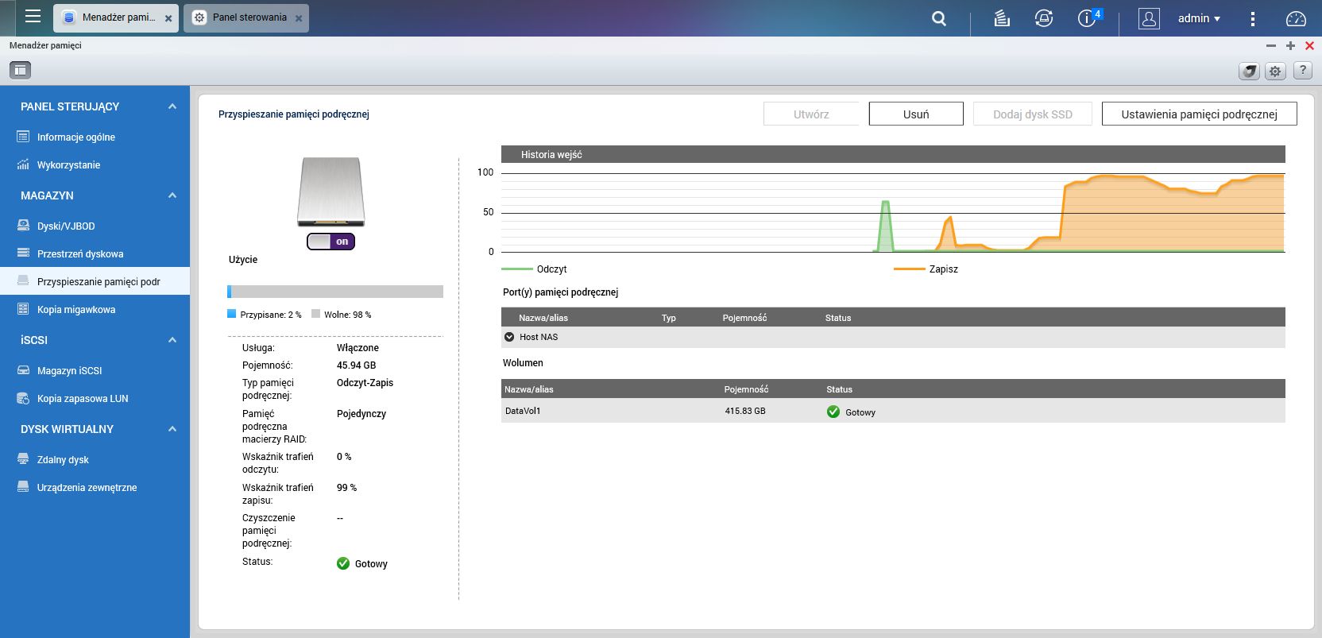Collapse the DYSK WIRTUALNY section

tap(172, 429)
